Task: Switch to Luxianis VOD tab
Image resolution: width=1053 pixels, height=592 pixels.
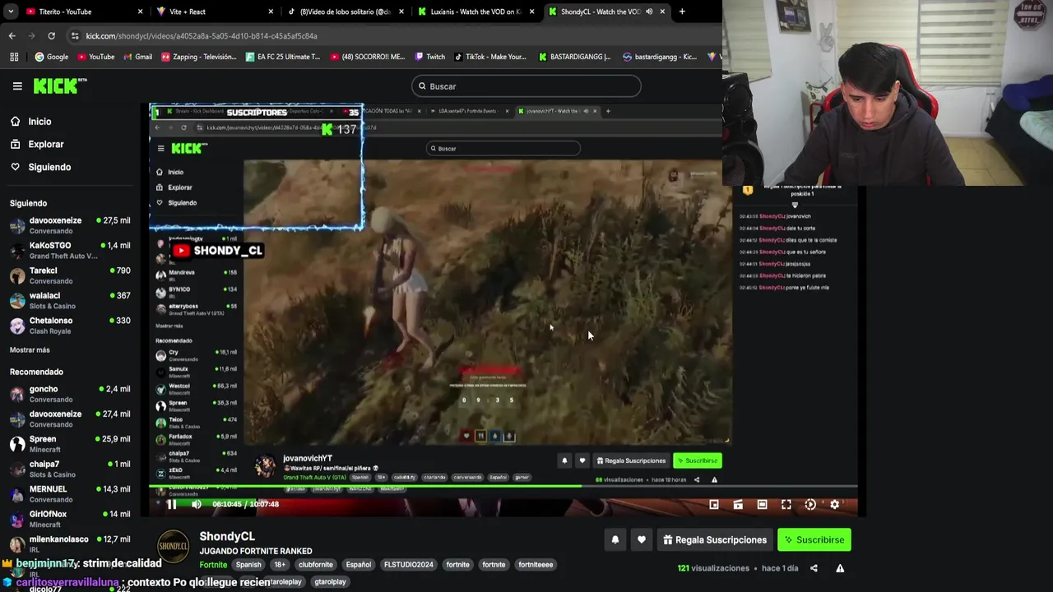Action: point(477,12)
